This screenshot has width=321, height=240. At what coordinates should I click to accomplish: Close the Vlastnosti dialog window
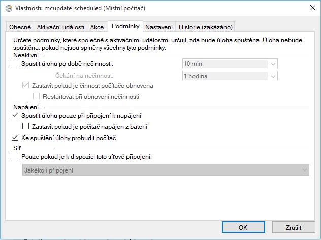tap(309, 8)
